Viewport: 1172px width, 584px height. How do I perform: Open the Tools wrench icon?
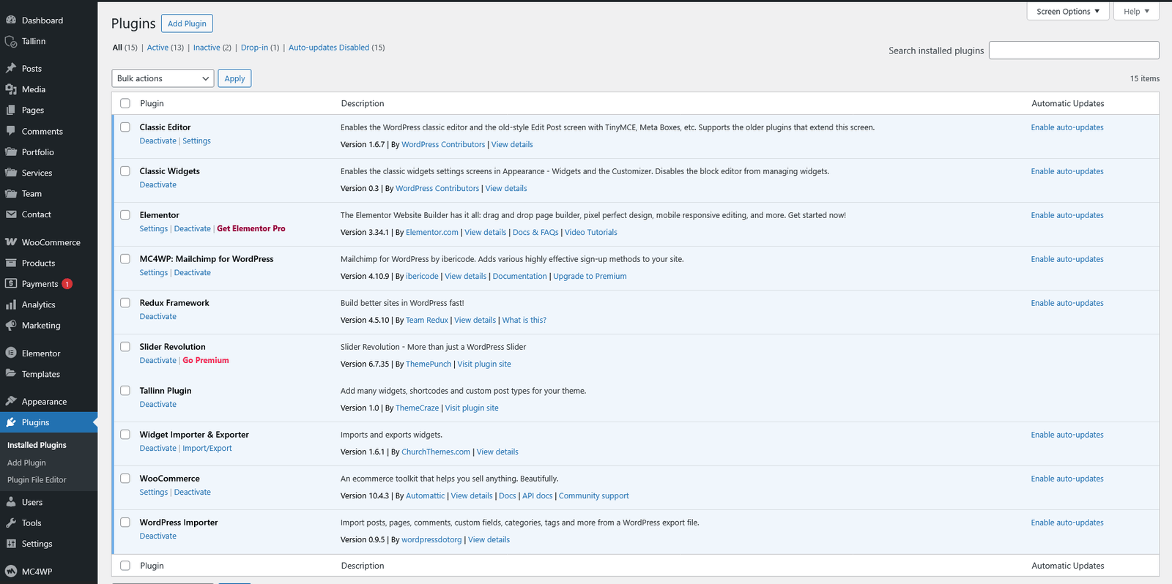[x=11, y=523]
